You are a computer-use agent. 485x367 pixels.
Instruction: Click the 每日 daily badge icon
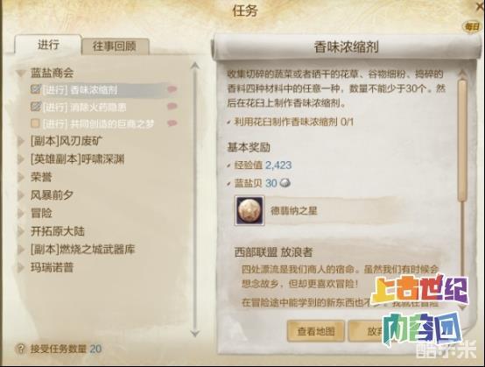[472, 27]
